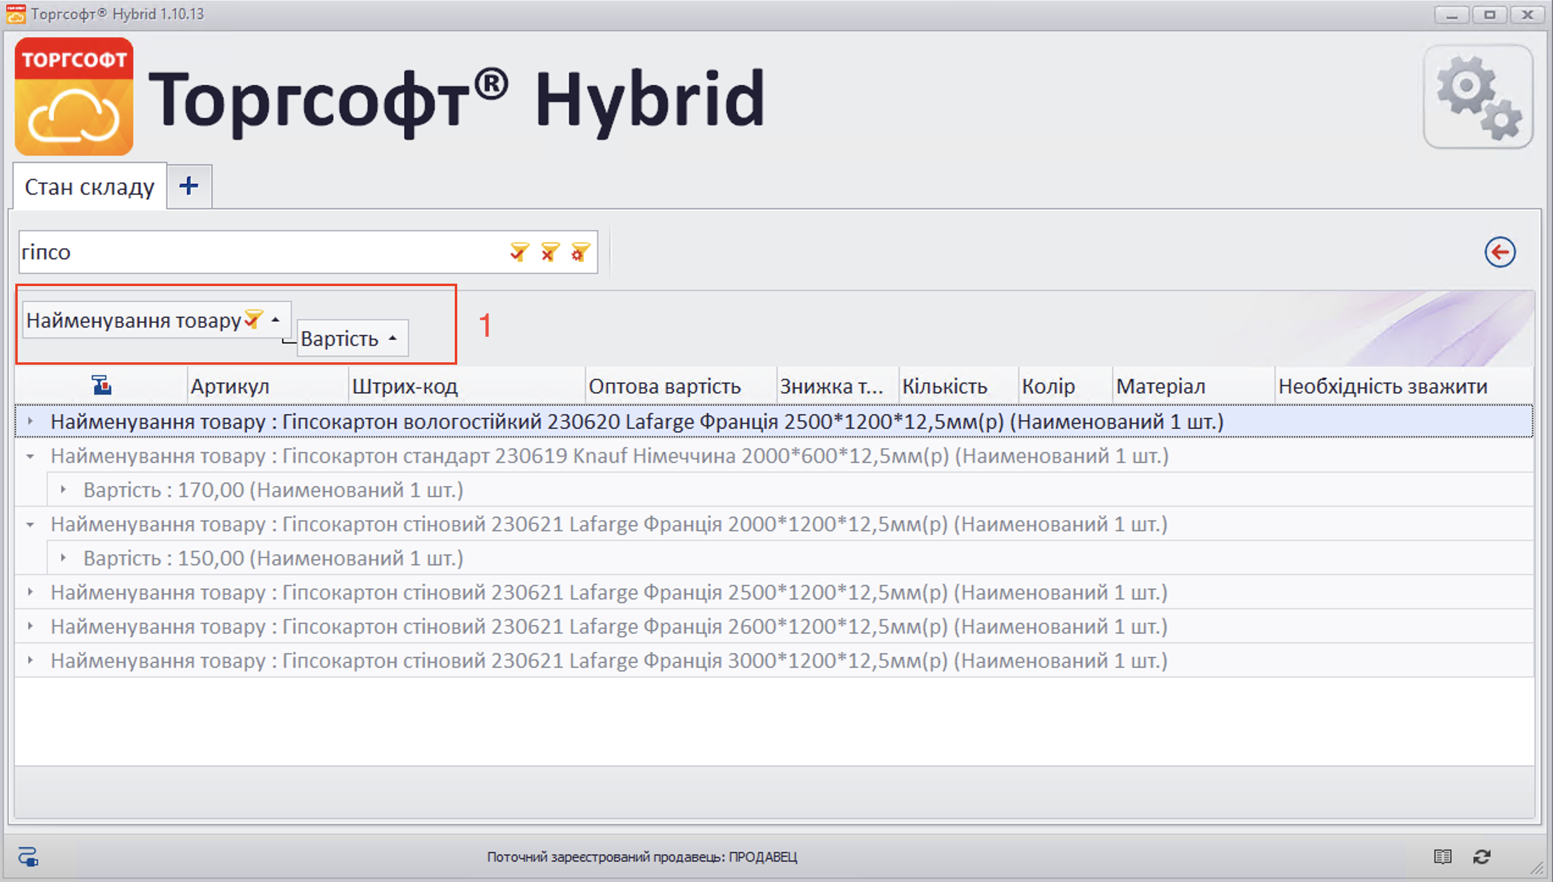Sort by Оптова вартість column header
This screenshot has height=882, width=1553.
[x=664, y=386]
